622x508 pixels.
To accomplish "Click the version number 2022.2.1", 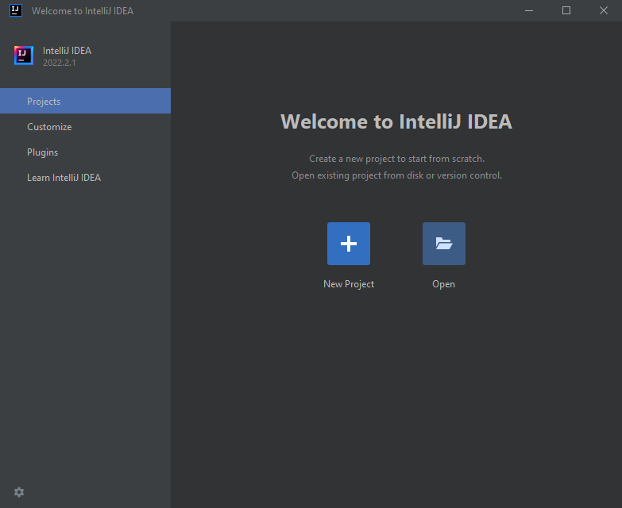I will [x=59, y=63].
